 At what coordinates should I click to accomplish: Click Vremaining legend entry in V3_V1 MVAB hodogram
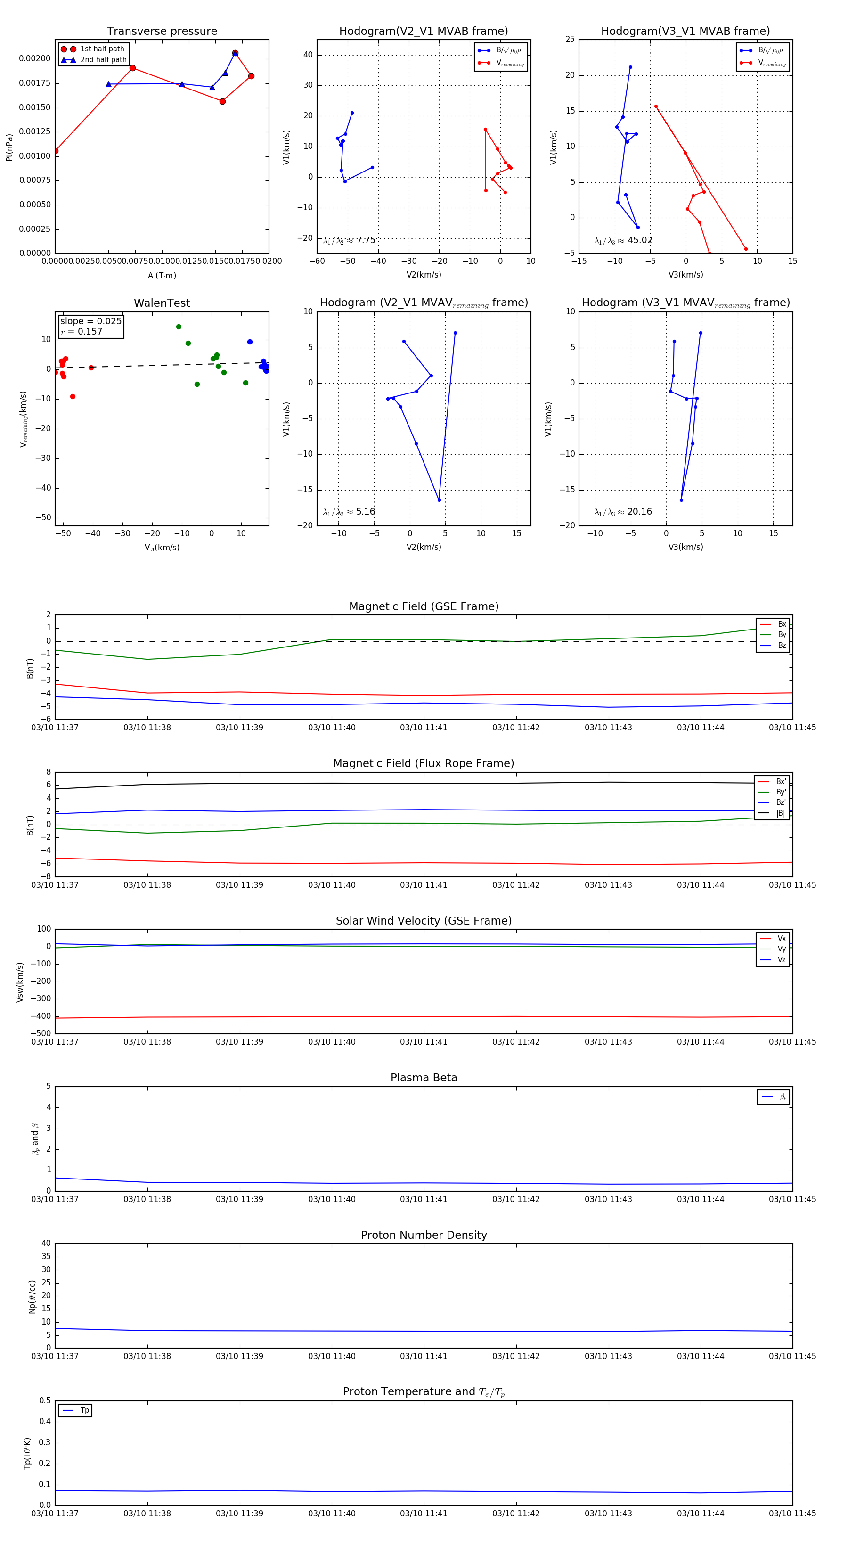762,63
